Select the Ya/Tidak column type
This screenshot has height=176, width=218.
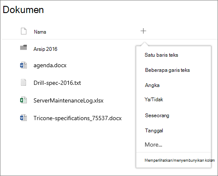(154, 100)
